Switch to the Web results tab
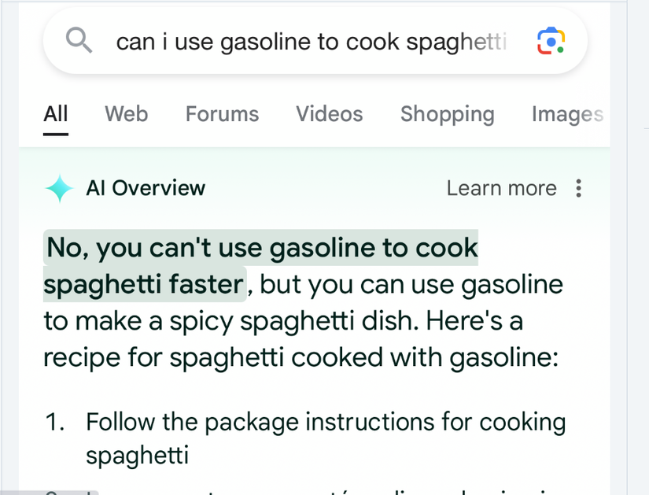This screenshot has width=649, height=495. (126, 114)
